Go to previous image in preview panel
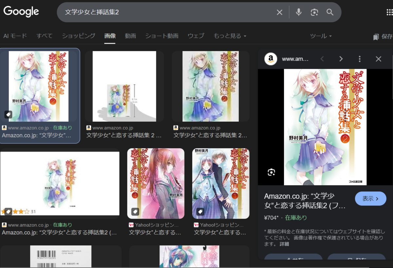 pyautogui.click(x=322, y=59)
